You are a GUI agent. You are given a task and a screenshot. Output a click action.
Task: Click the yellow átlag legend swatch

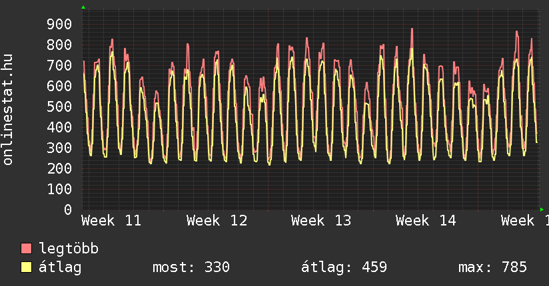[x=27, y=267]
